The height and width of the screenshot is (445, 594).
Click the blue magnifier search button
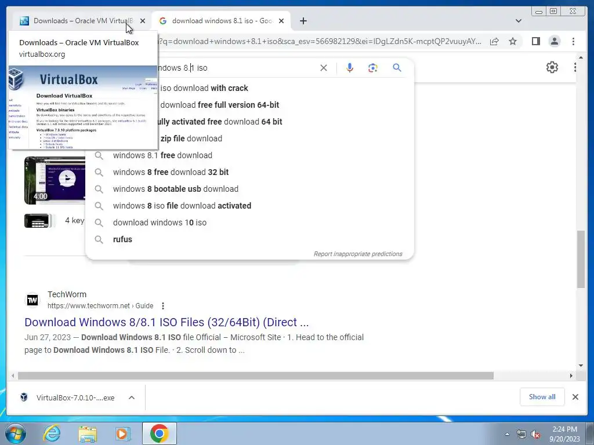[x=397, y=68]
